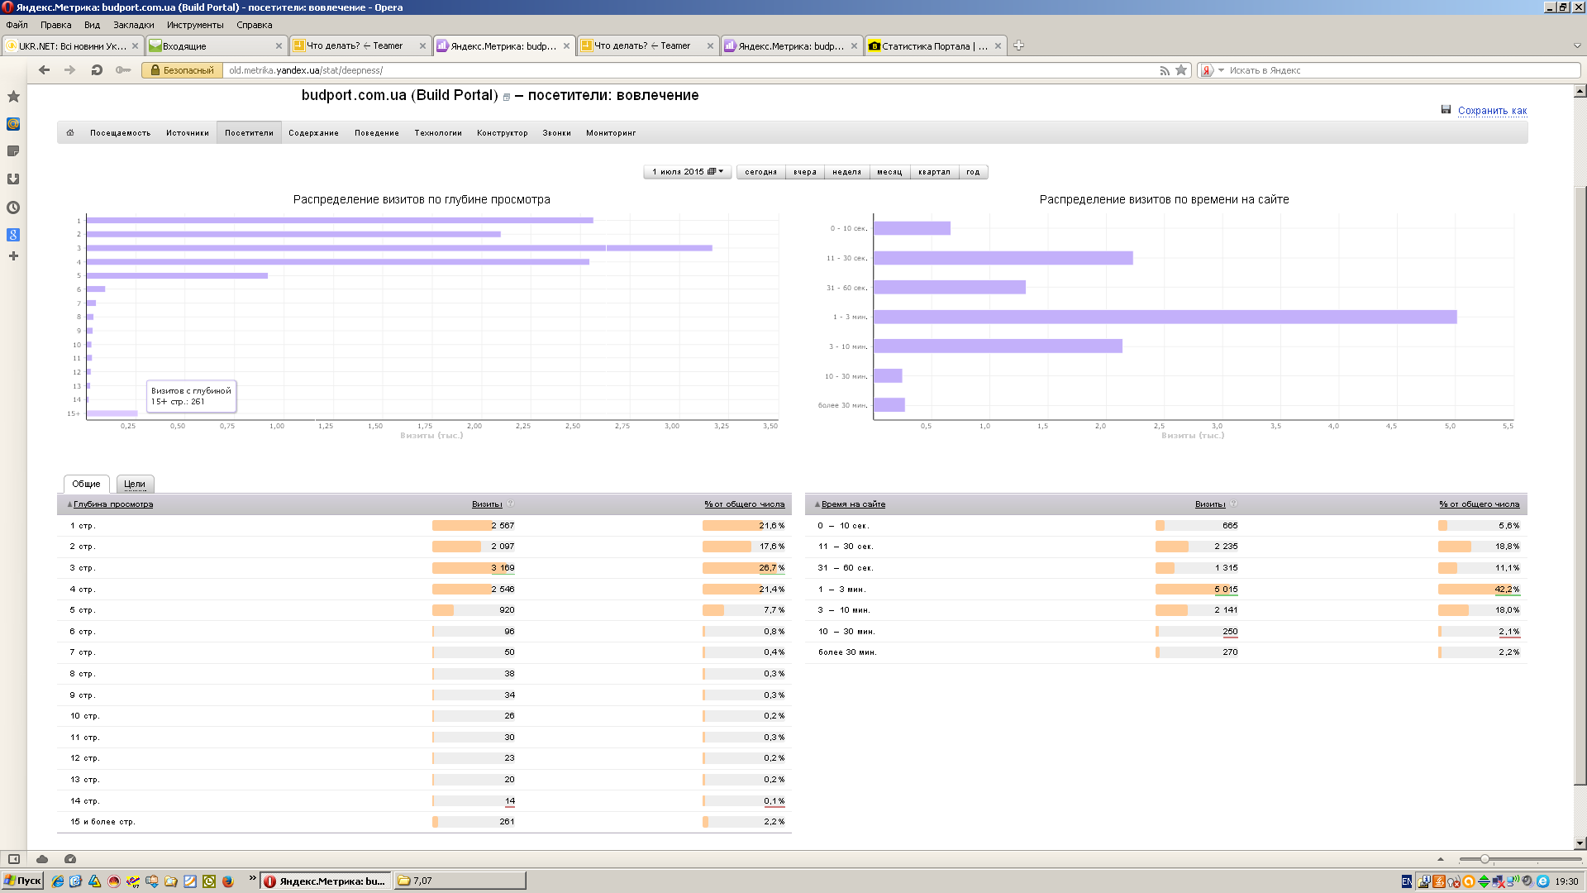This screenshot has width=1587, height=893.
Task: Select the Цели tab
Action: coord(135,484)
